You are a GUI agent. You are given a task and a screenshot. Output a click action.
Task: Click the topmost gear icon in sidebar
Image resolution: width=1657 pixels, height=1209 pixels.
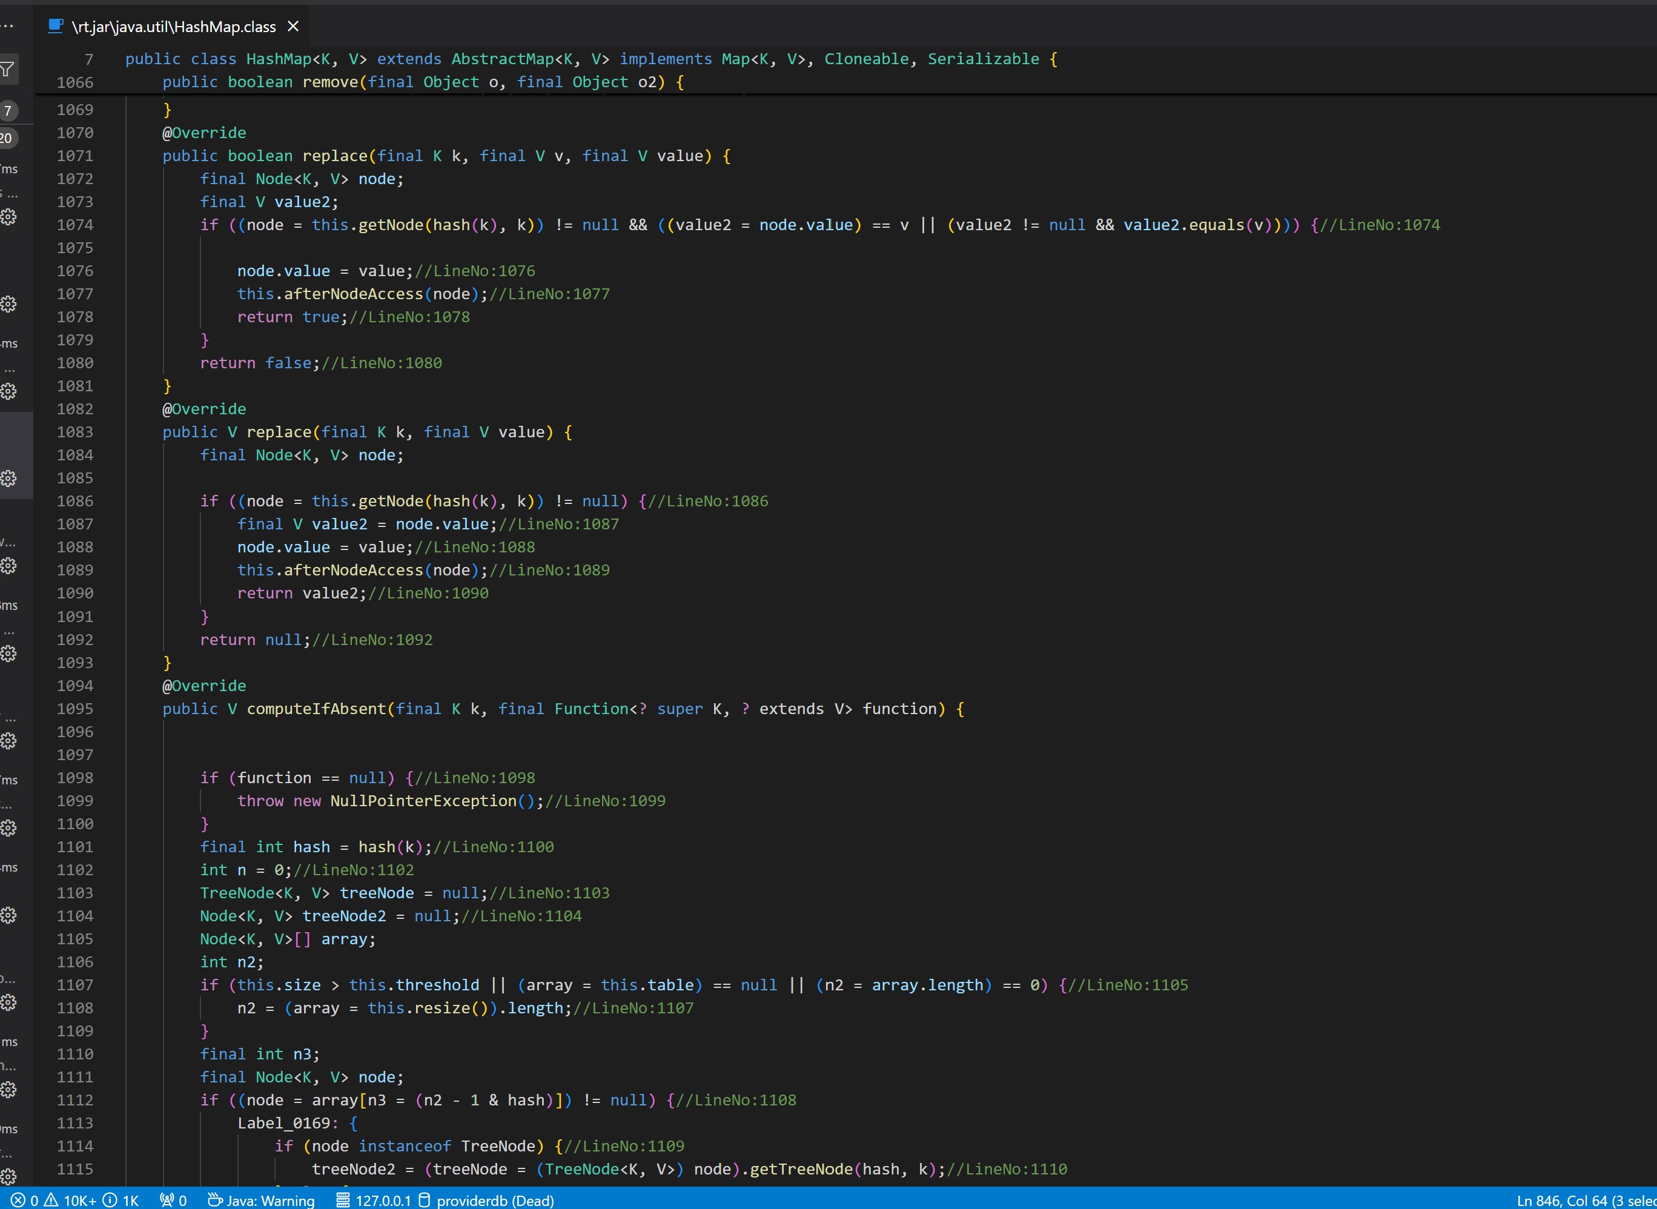point(8,217)
